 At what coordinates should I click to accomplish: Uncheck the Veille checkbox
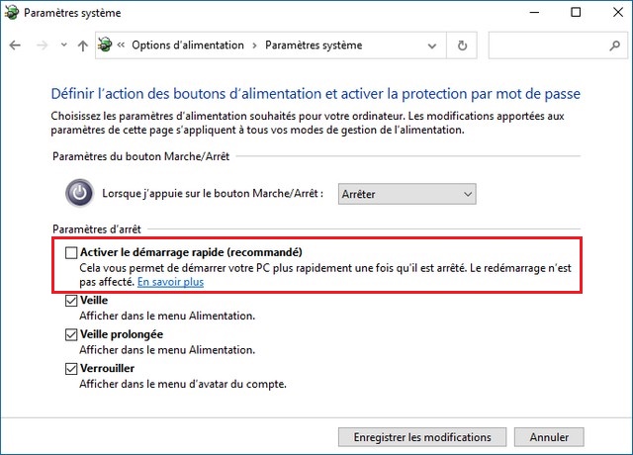click(x=71, y=301)
